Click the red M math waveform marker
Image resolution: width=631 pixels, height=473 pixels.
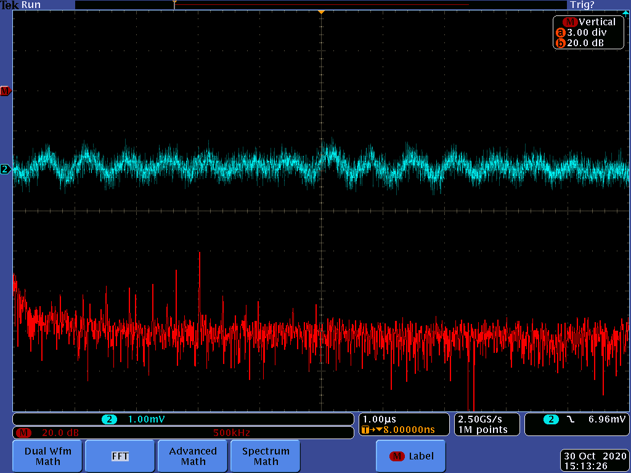tap(5, 91)
